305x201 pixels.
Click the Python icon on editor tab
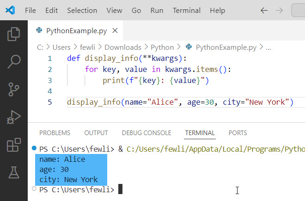(39, 30)
